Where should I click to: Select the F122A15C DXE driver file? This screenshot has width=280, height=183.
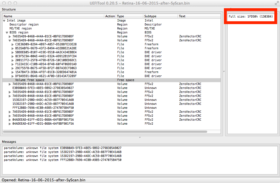tap(46, 64)
